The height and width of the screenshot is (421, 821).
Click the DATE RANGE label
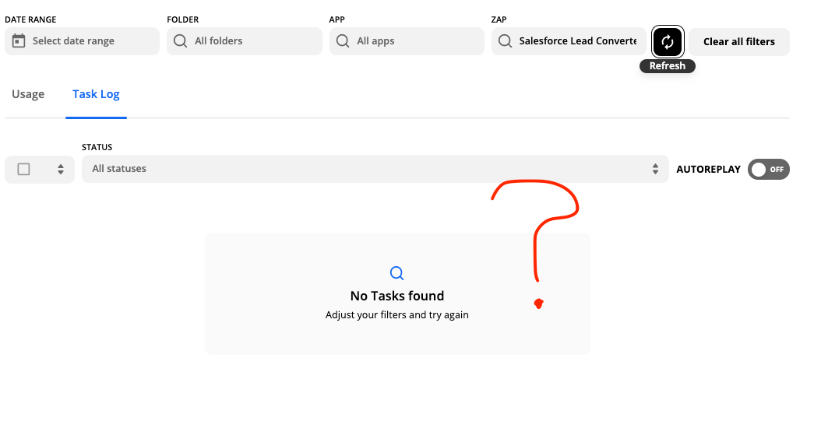pos(30,19)
